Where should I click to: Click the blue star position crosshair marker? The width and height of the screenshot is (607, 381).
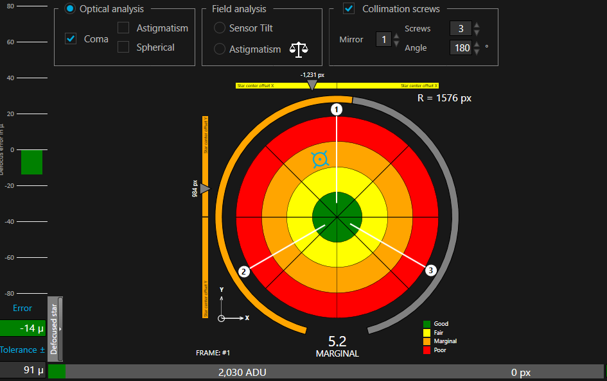coord(321,159)
